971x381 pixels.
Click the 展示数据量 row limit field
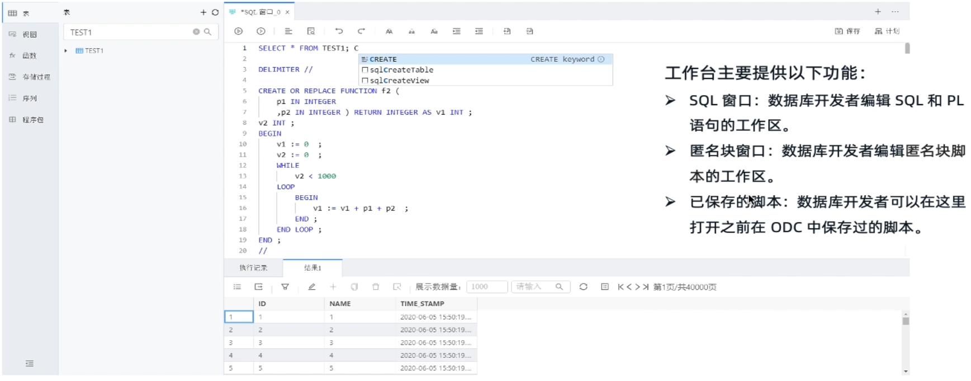coord(486,287)
